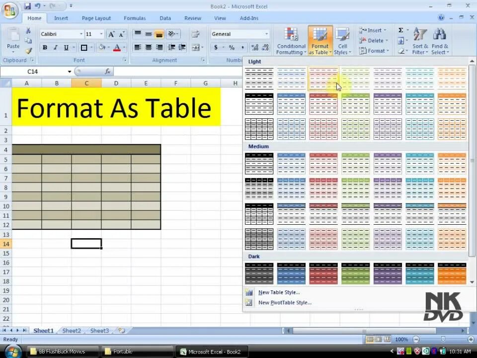Viewport: 477px width, 358px height.
Task: Switch to the Data tab
Action: pos(165,18)
